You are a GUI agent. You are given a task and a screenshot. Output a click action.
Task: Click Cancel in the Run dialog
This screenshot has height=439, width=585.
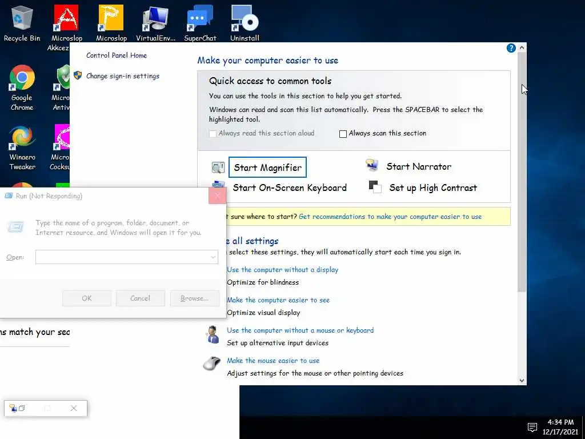(141, 298)
